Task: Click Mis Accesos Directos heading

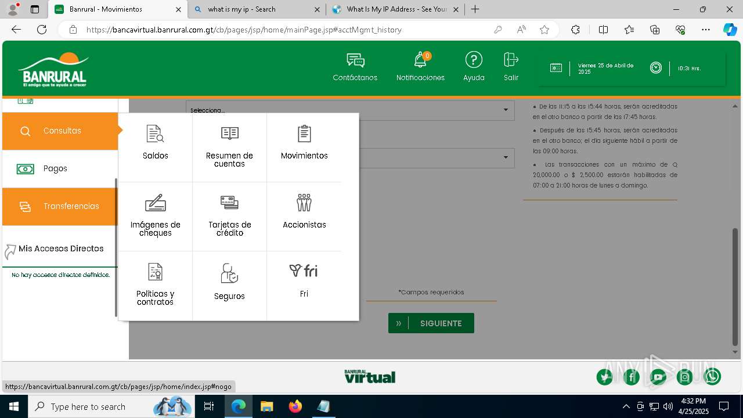Action: (61, 248)
